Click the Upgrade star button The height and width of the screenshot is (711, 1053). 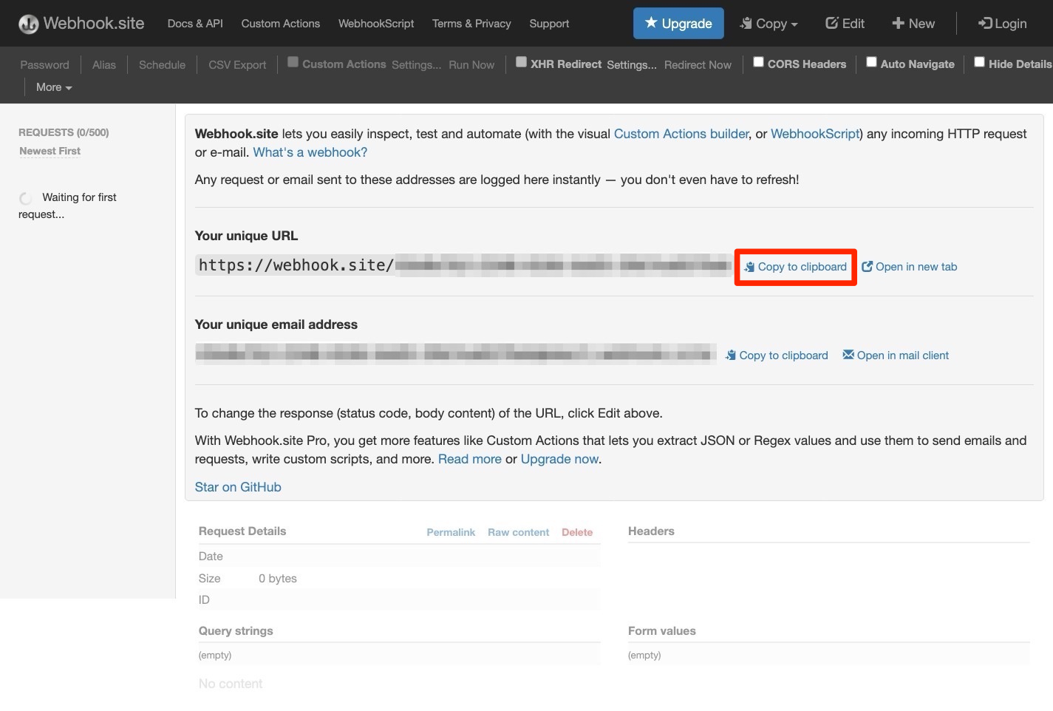[x=678, y=24]
